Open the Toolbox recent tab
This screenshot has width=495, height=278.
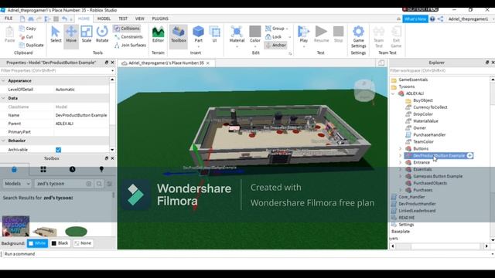[x=72, y=170]
